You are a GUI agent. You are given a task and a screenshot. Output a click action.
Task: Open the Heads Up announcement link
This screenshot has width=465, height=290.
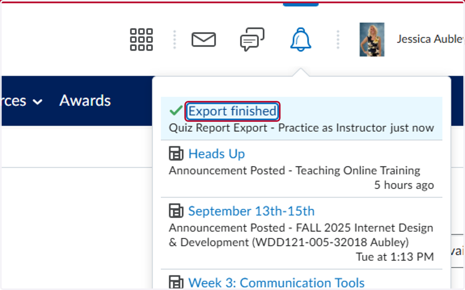[x=217, y=154]
